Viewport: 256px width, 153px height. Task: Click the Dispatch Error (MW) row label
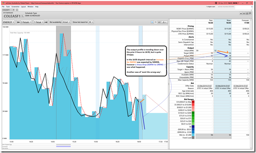click(186, 58)
